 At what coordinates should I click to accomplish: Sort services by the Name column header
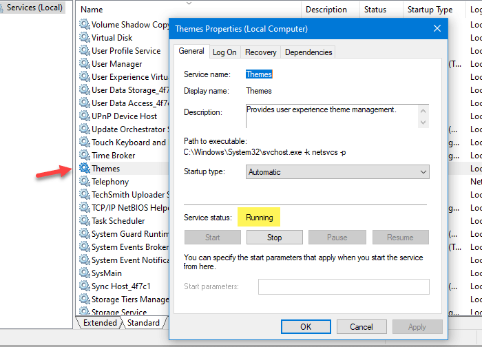[92, 10]
